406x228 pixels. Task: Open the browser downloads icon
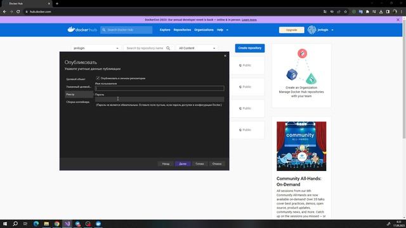pos(381,11)
